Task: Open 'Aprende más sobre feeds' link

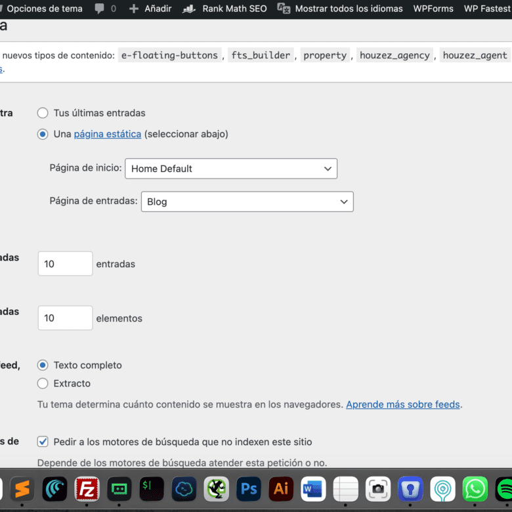Action: (x=402, y=404)
